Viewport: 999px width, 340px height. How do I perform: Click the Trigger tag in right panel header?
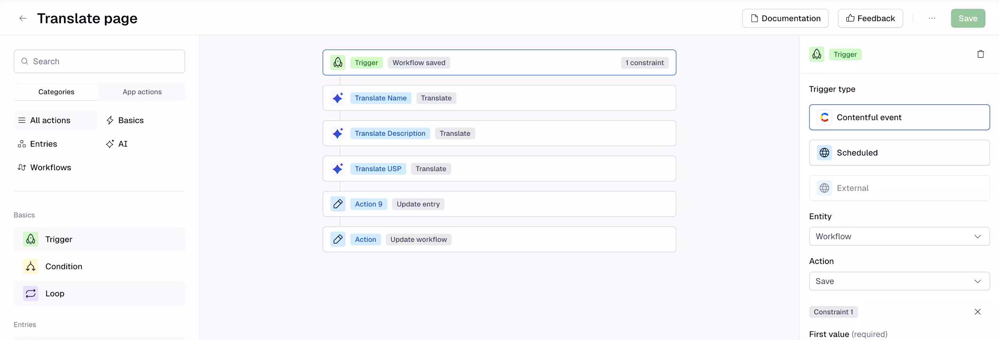point(845,54)
